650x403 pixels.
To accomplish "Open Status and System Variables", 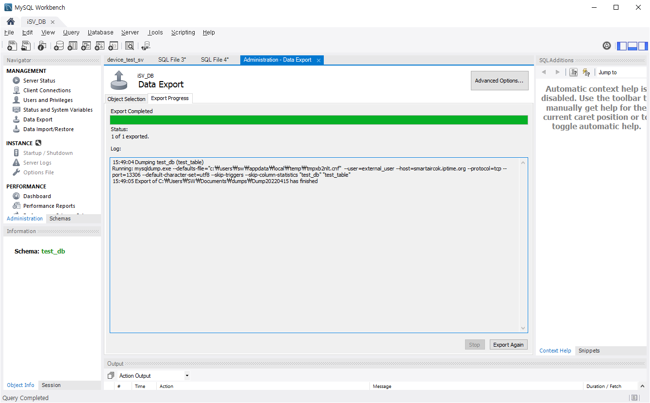I will 58,110.
